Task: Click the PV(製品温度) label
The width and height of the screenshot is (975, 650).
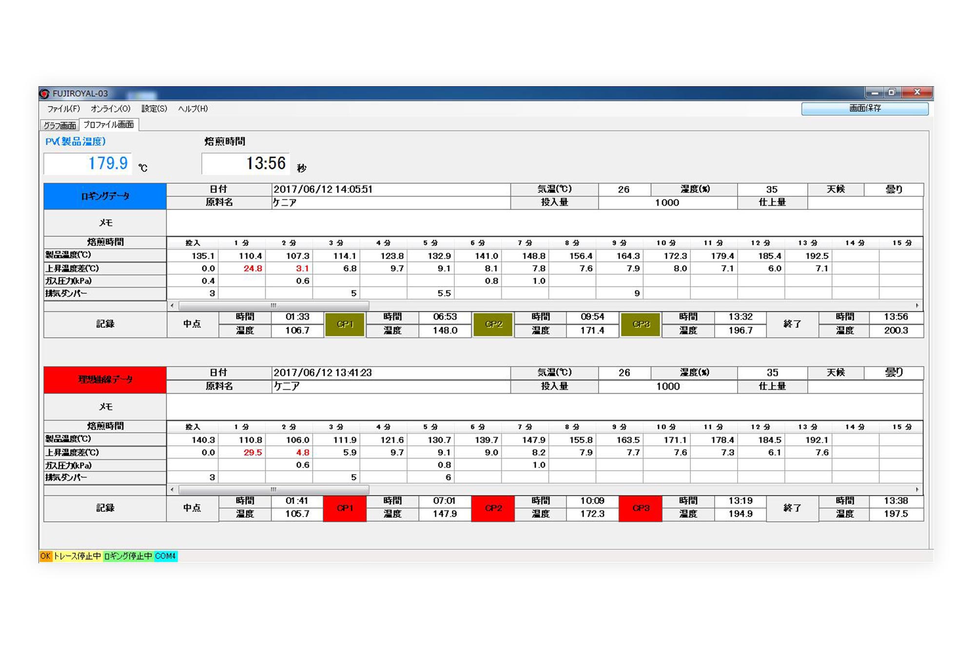Action: coord(76,142)
